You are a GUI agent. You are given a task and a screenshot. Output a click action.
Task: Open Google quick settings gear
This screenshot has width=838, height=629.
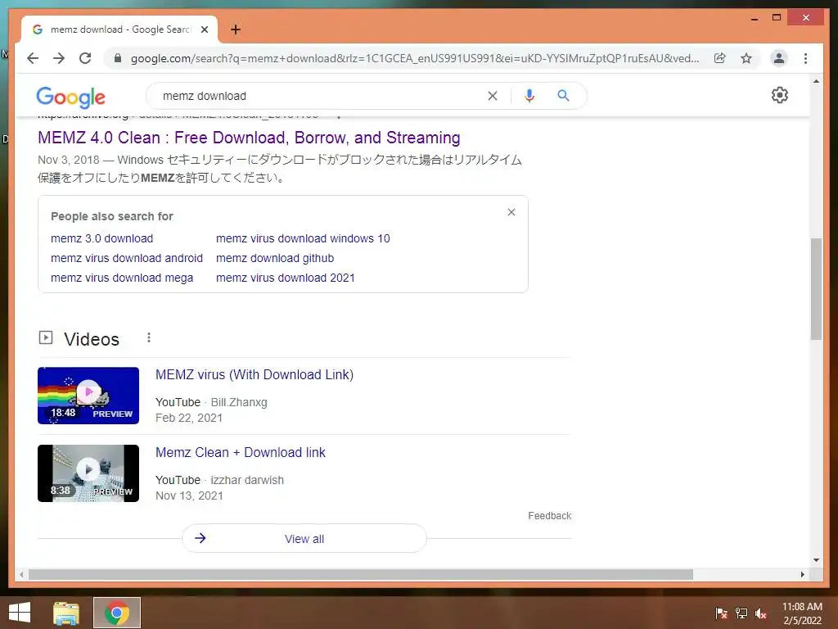(780, 95)
